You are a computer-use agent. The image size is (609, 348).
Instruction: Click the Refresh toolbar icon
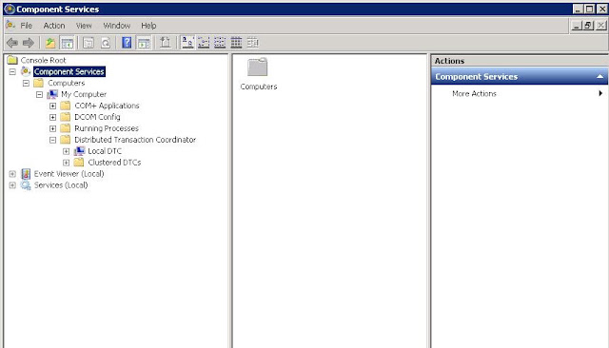pos(106,43)
